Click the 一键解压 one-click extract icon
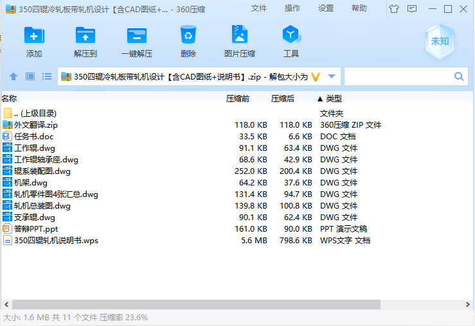Image resolution: width=475 pixels, height=326 pixels. 137,35
